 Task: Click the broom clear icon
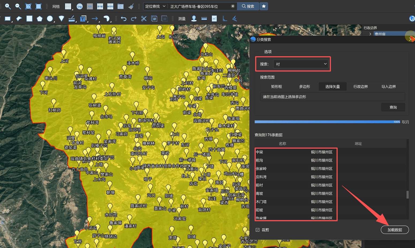[x=131, y=6]
